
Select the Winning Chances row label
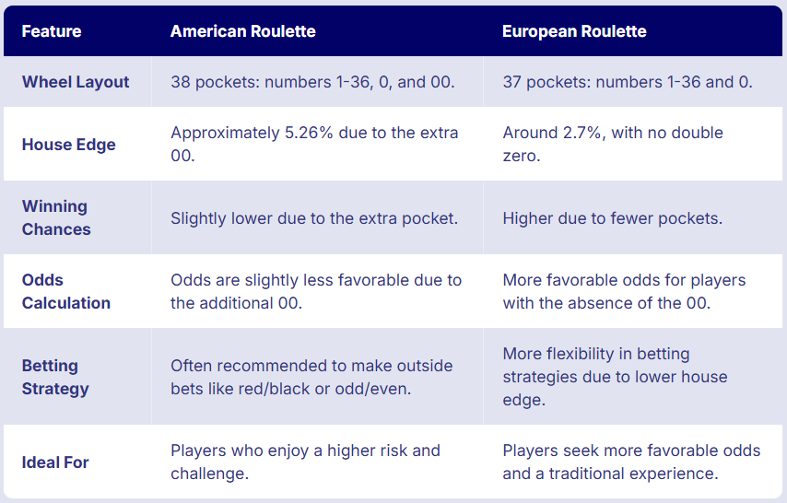[56, 217]
